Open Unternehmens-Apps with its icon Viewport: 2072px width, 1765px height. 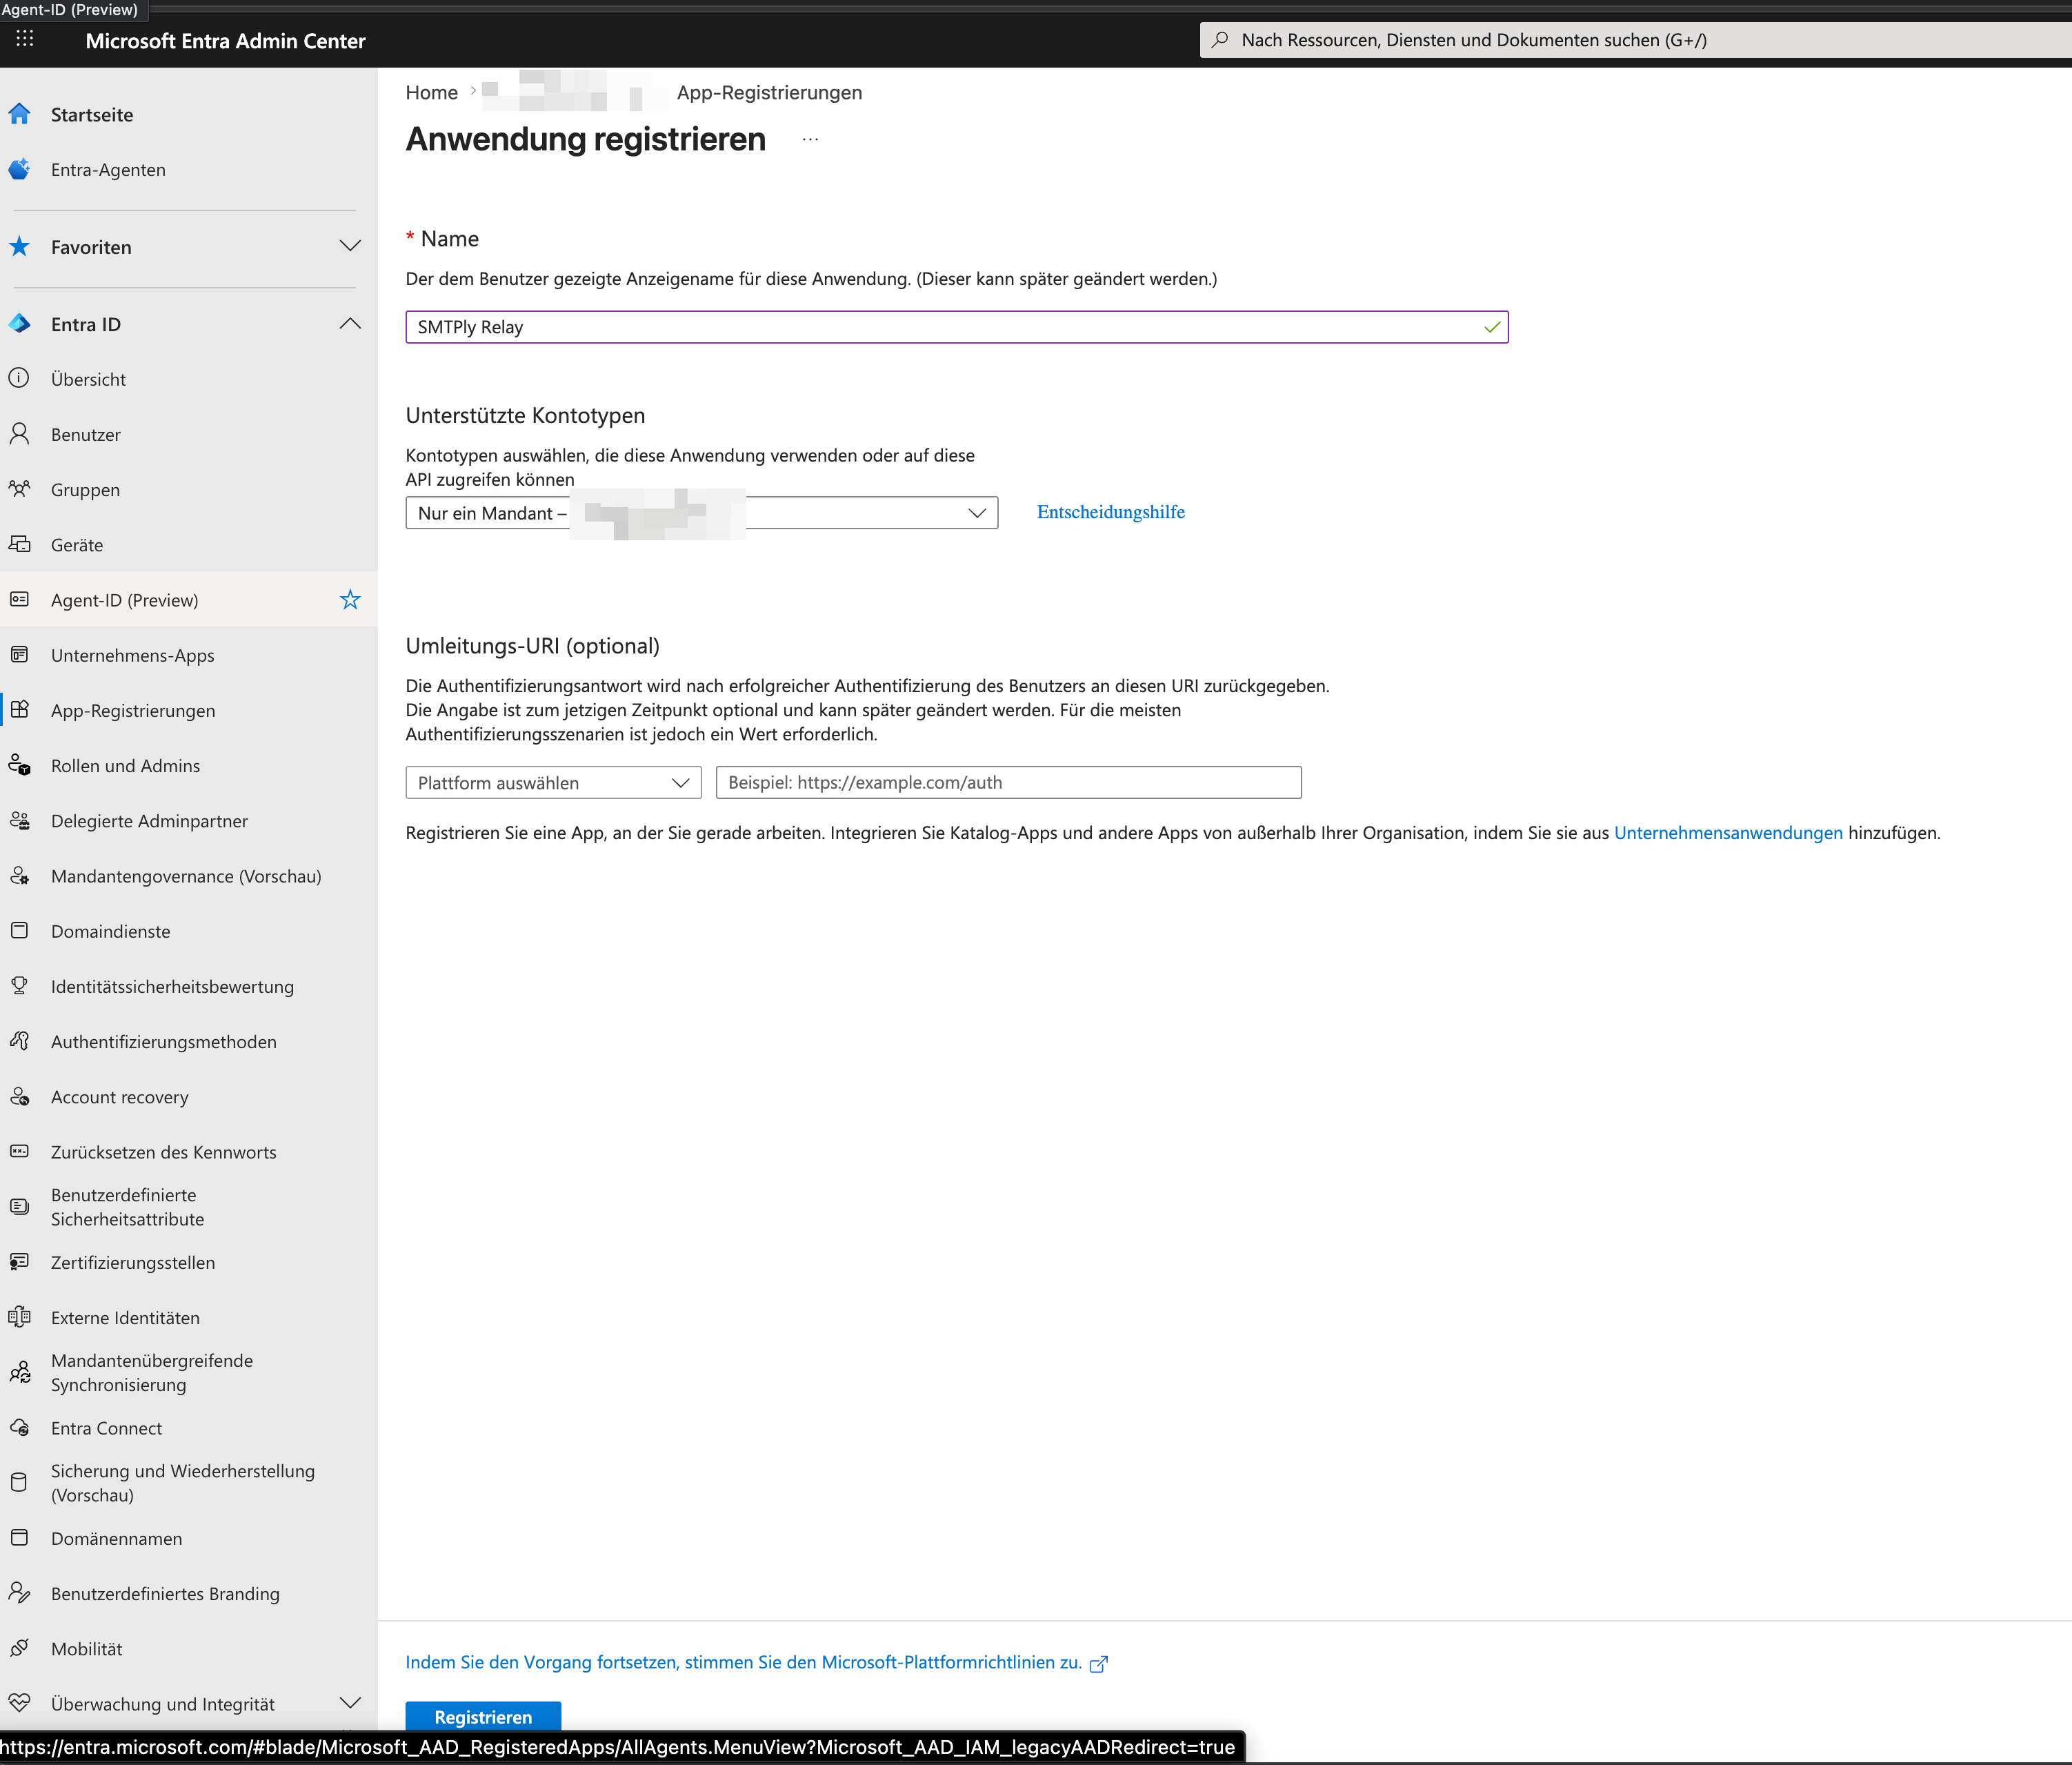(20, 654)
